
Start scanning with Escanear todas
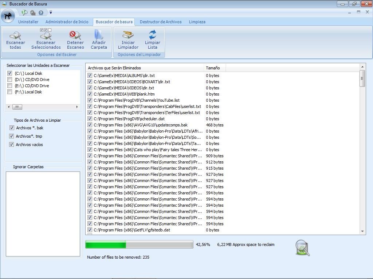click(x=15, y=40)
